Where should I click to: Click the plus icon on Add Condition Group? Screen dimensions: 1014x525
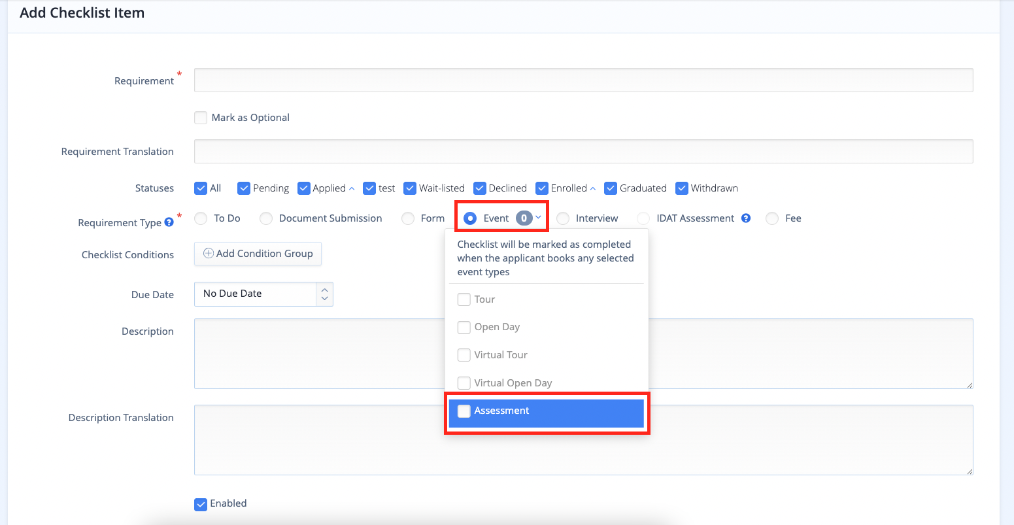(x=209, y=254)
